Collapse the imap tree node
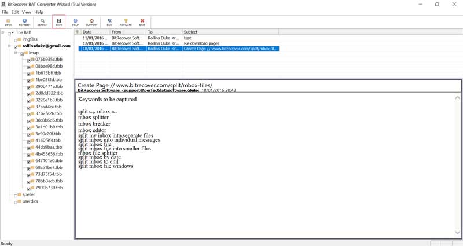This screenshot has height=246, width=463. tap(16, 53)
